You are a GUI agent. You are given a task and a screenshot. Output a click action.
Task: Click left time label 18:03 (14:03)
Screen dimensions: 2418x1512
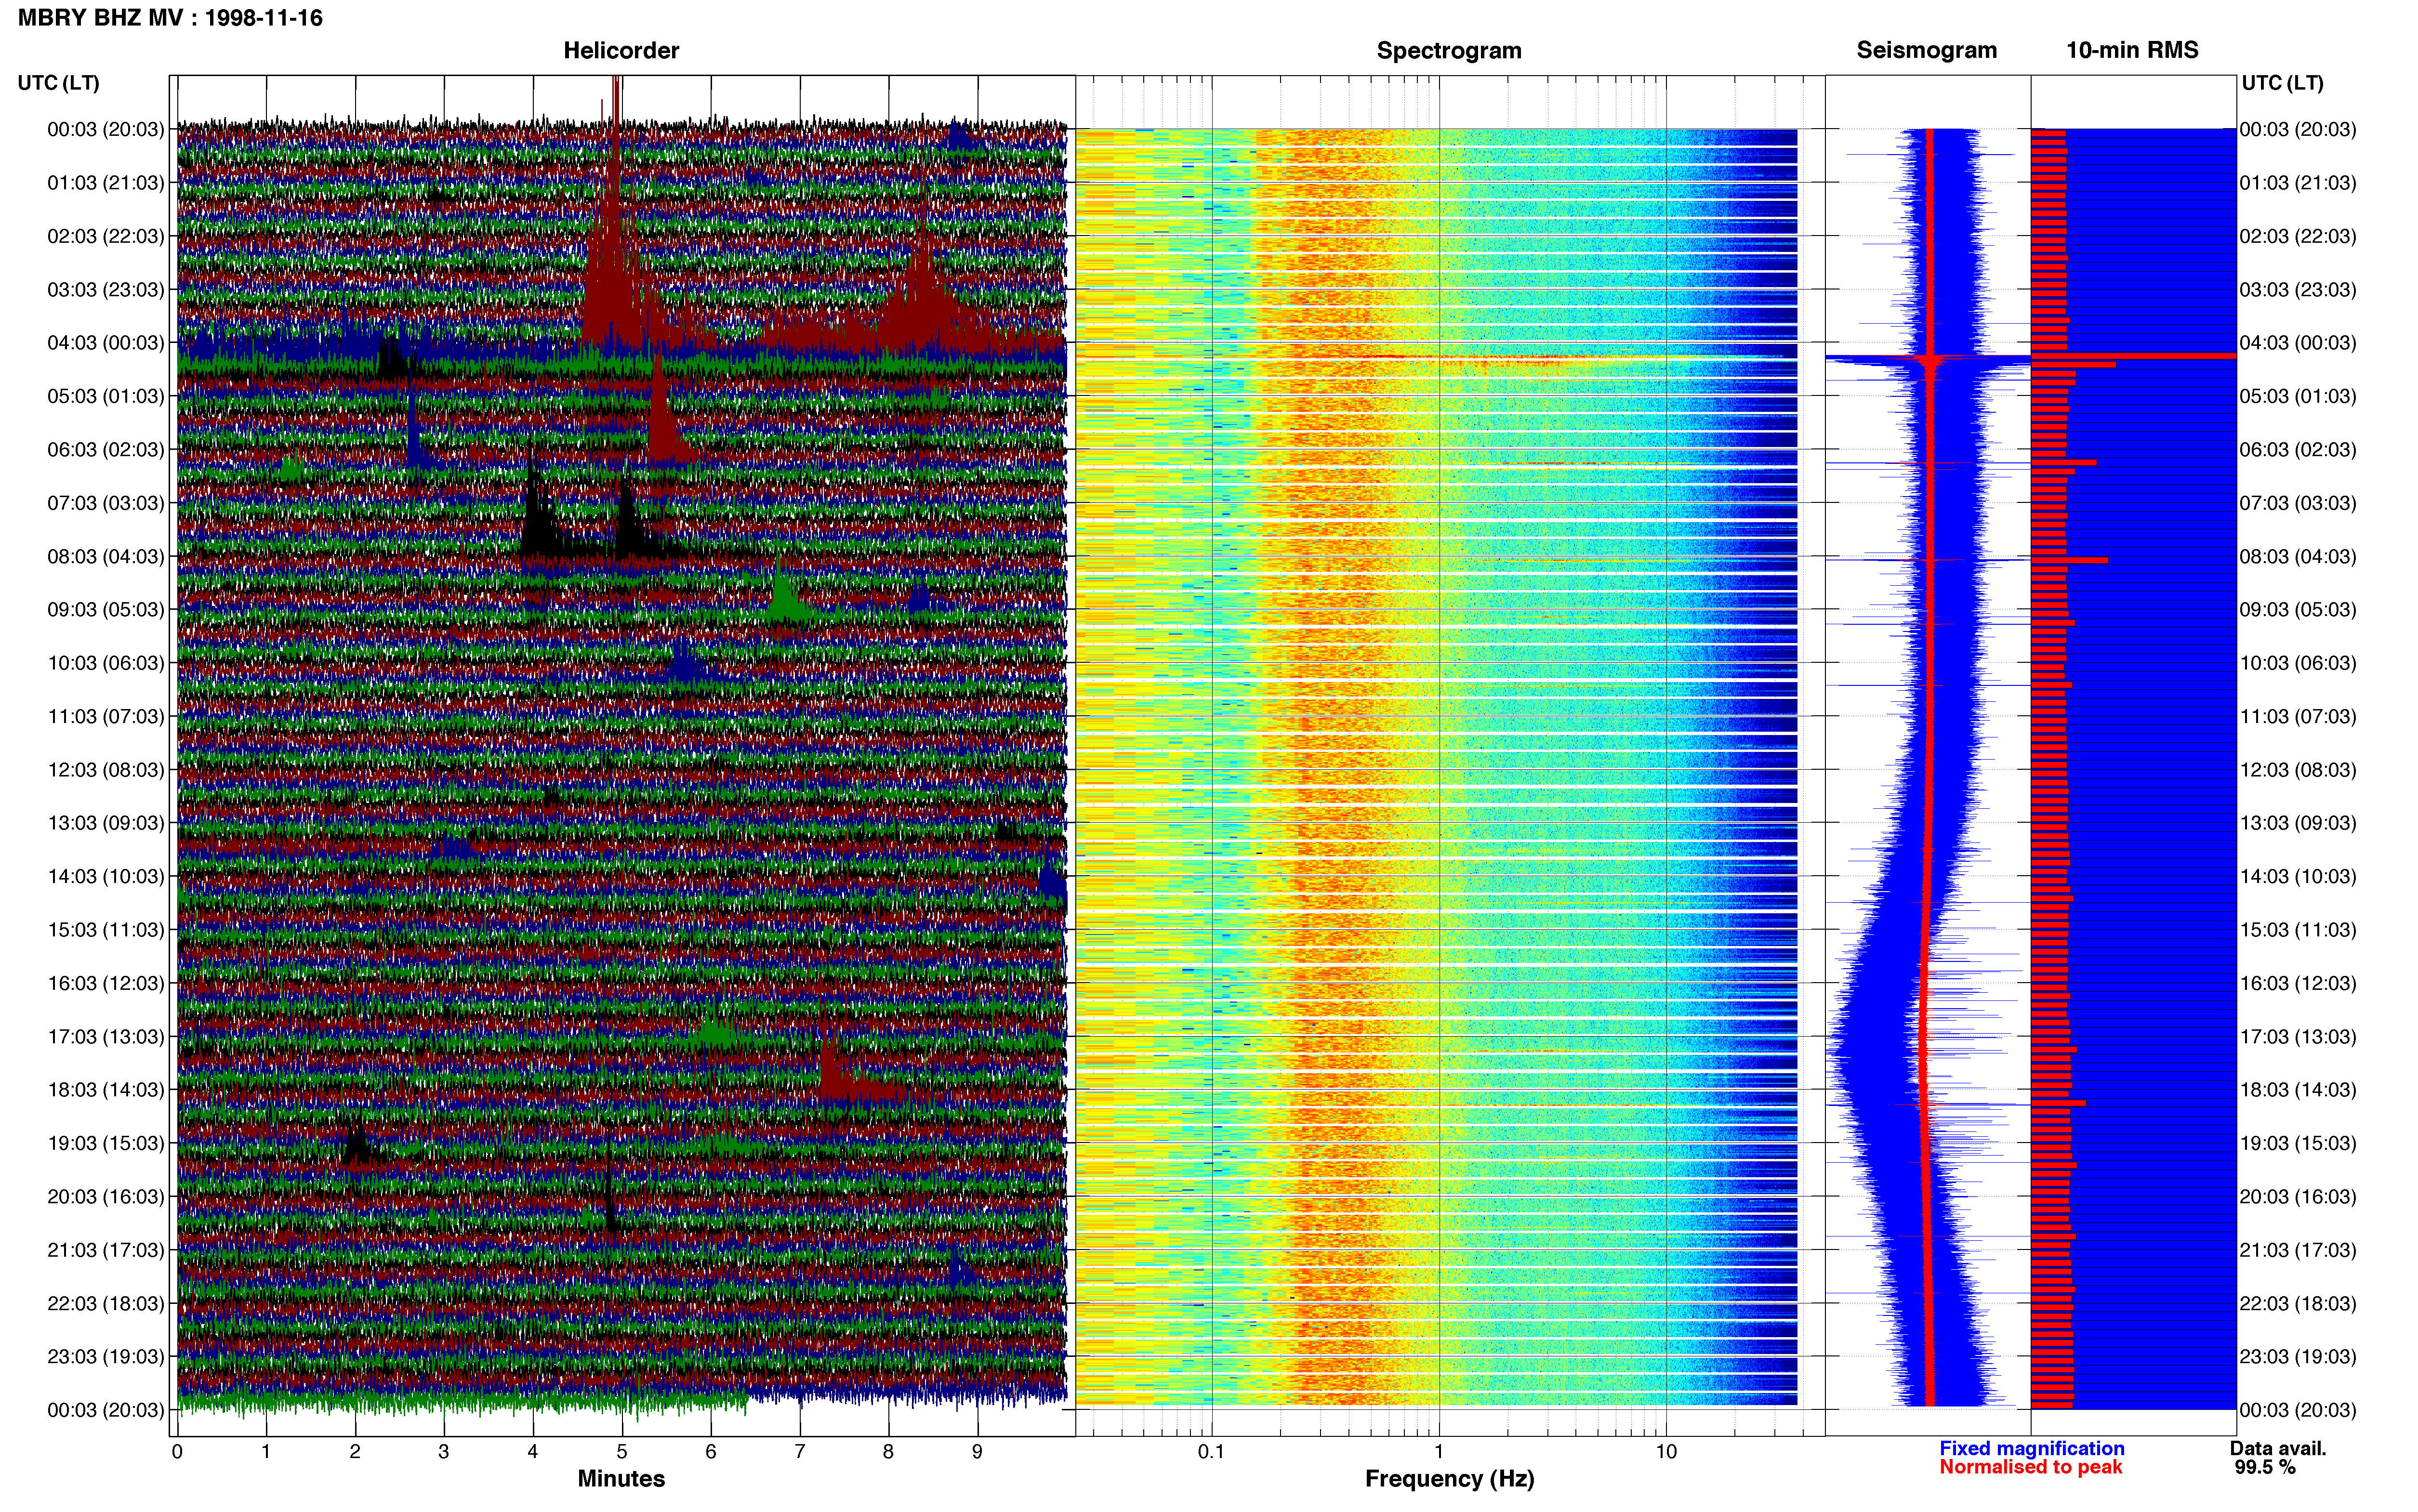coord(106,1090)
